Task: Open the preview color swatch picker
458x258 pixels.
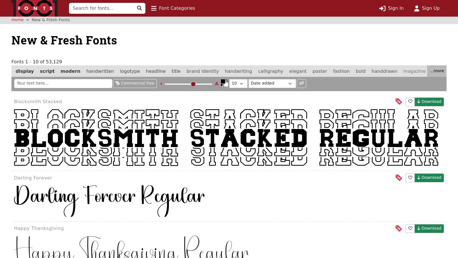Action: pyautogui.click(x=225, y=83)
